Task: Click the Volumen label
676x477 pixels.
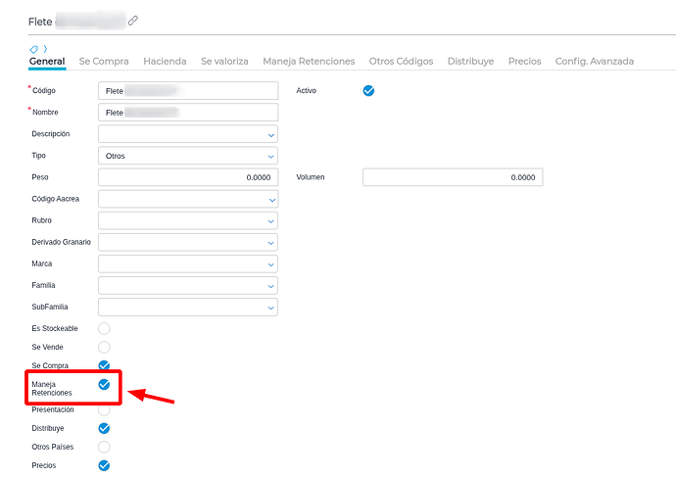Action: click(311, 177)
